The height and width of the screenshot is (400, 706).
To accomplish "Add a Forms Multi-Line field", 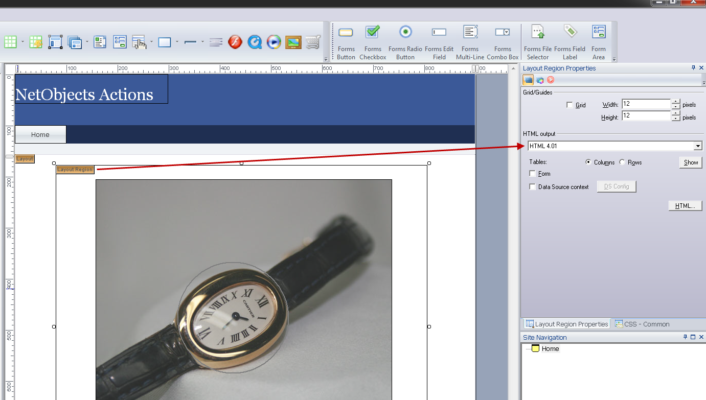I will click(470, 43).
